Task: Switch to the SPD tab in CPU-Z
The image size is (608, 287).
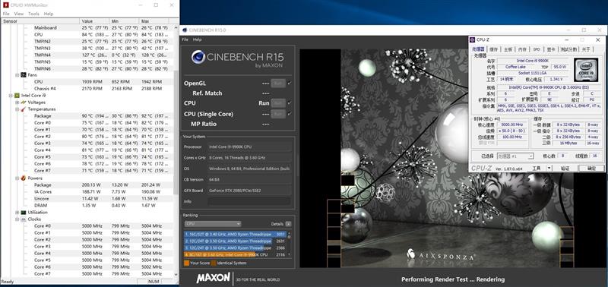Action: pos(537,49)
